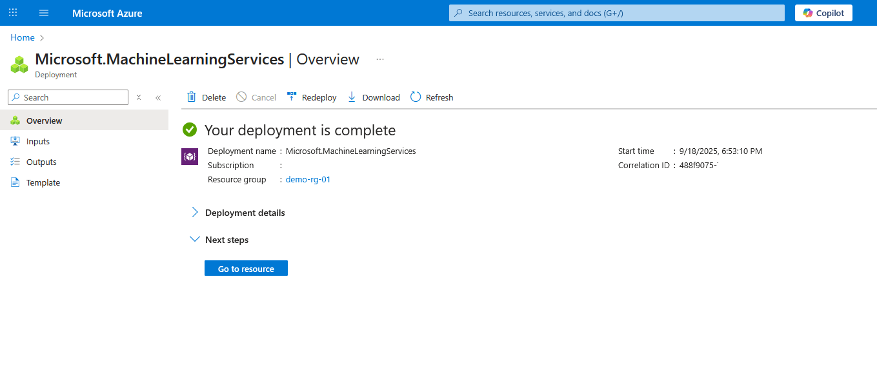The image size is (877, 366).
Task: Collapse the Next steps section
Action: pos(219,240)
